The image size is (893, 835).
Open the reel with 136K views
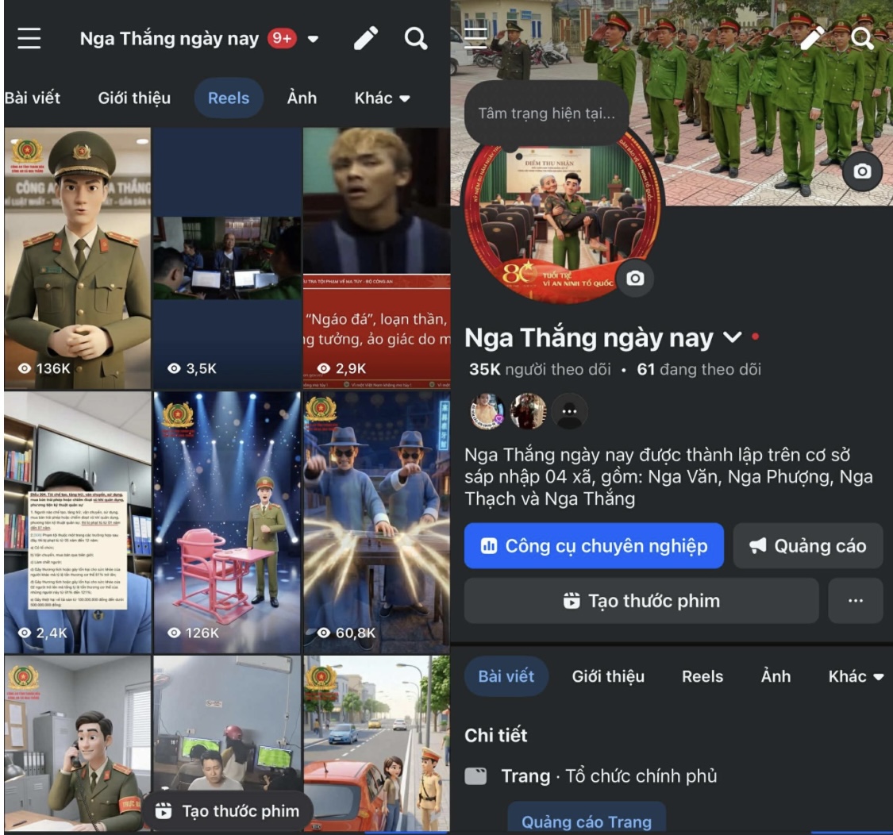click(x=77, y=258)
